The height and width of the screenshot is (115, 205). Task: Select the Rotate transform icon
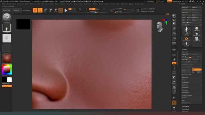(x=55, y=10)
